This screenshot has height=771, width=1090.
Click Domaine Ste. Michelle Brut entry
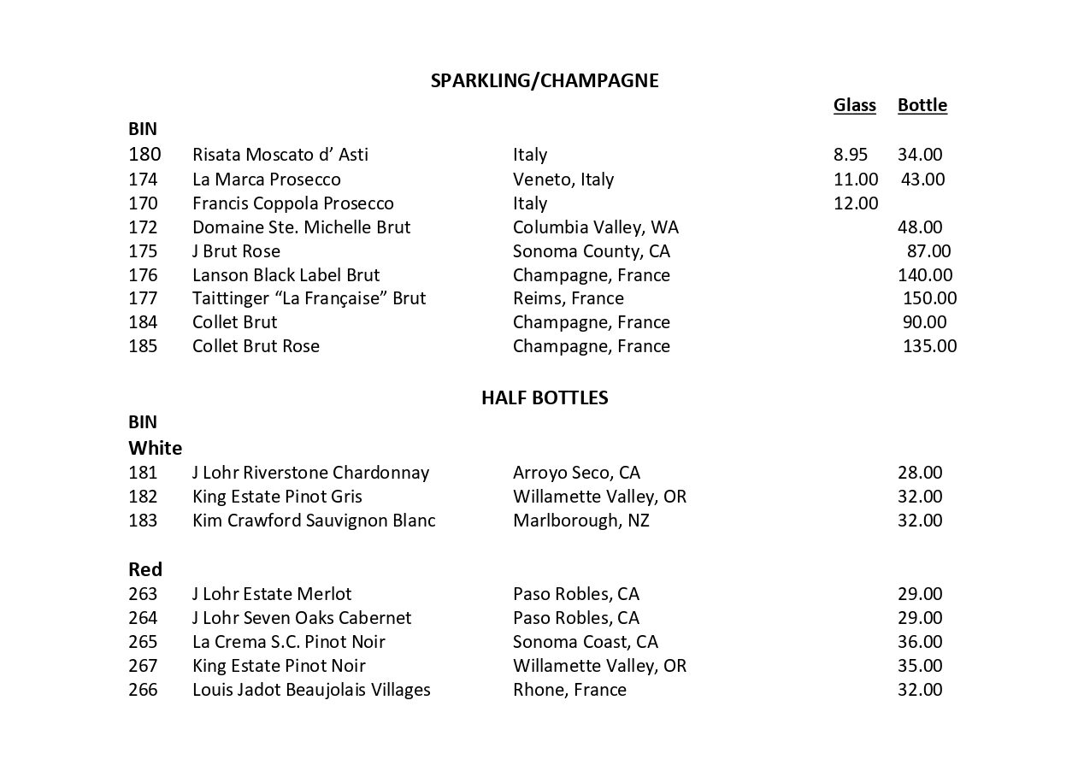[301, 227]
